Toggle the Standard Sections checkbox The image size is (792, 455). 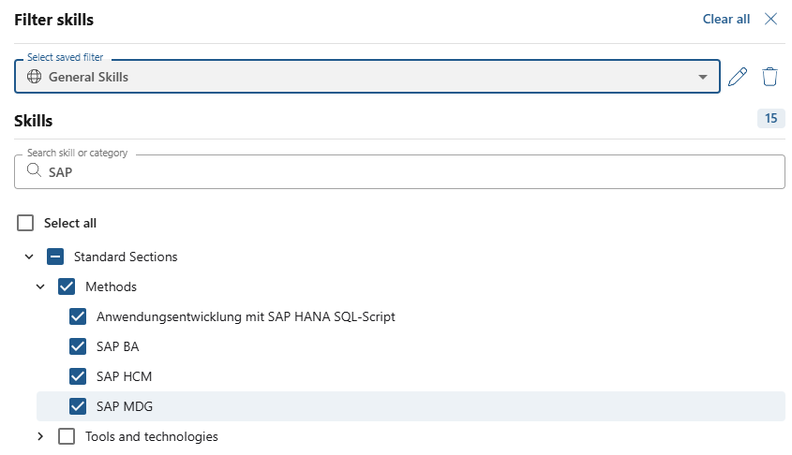[55, 257]
